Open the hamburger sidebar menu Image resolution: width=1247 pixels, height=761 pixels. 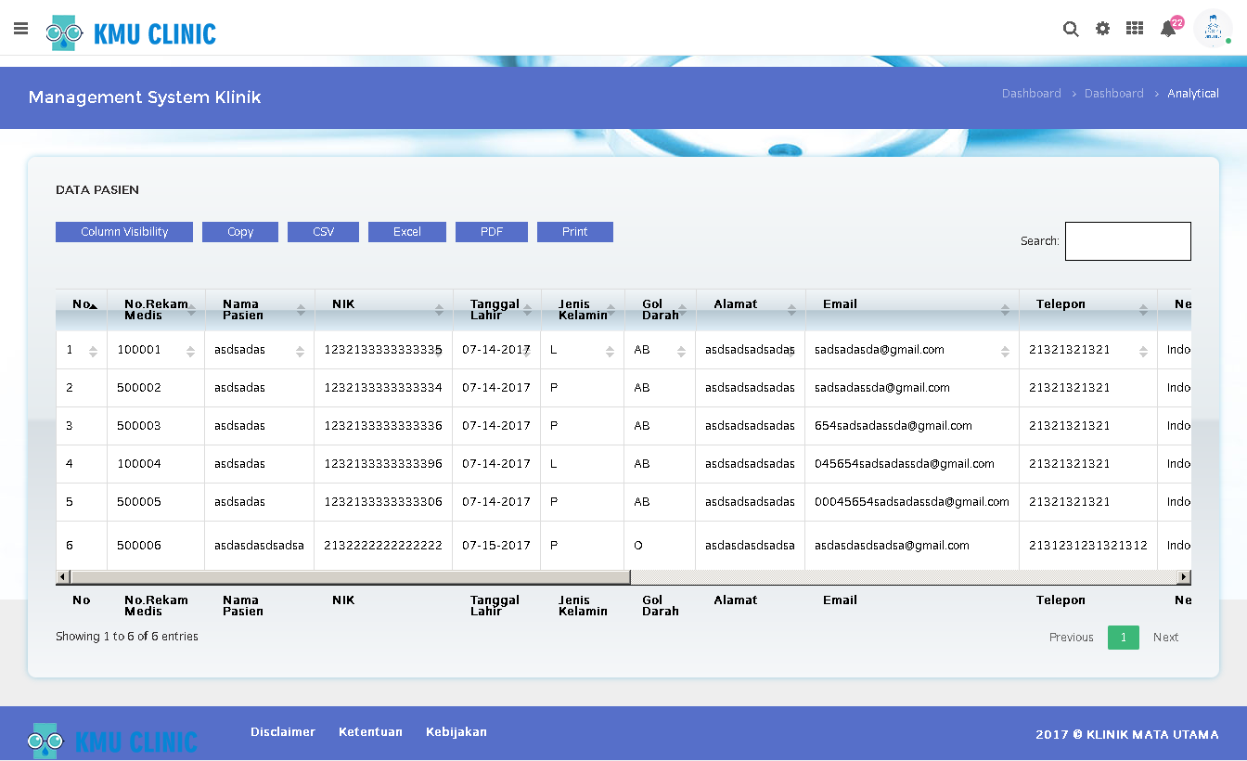click(20, 29)
